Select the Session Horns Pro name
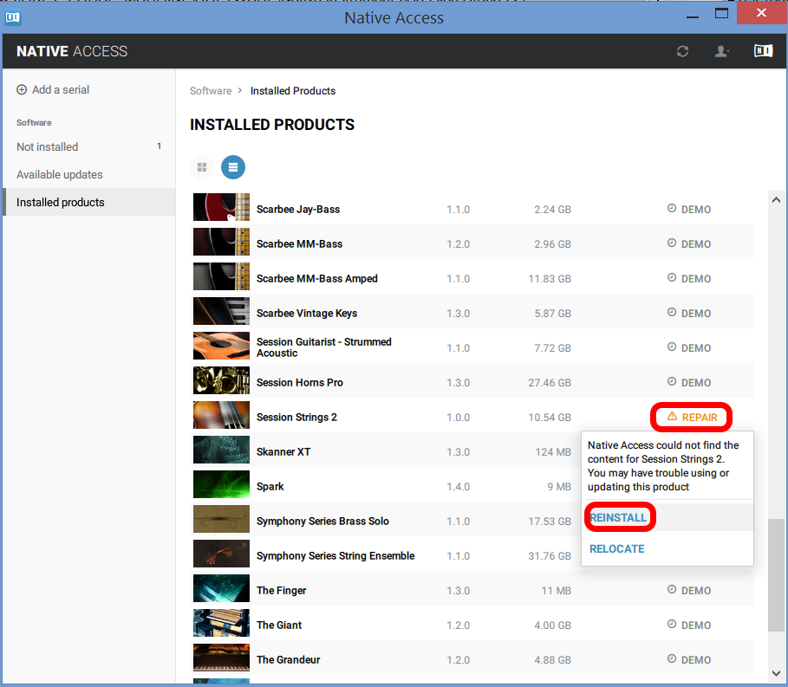Screen dimensions: 788x687 pyautogui.click(x=300, y=383)
